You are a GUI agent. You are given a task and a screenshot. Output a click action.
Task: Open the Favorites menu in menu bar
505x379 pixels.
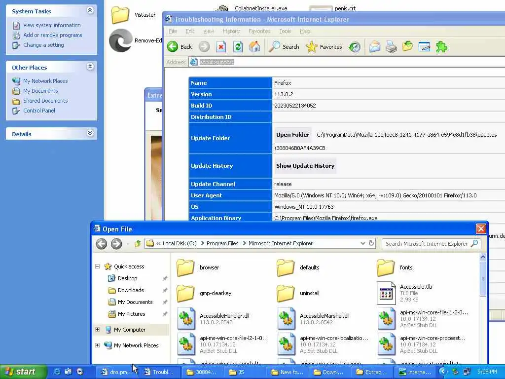(259, 31)
